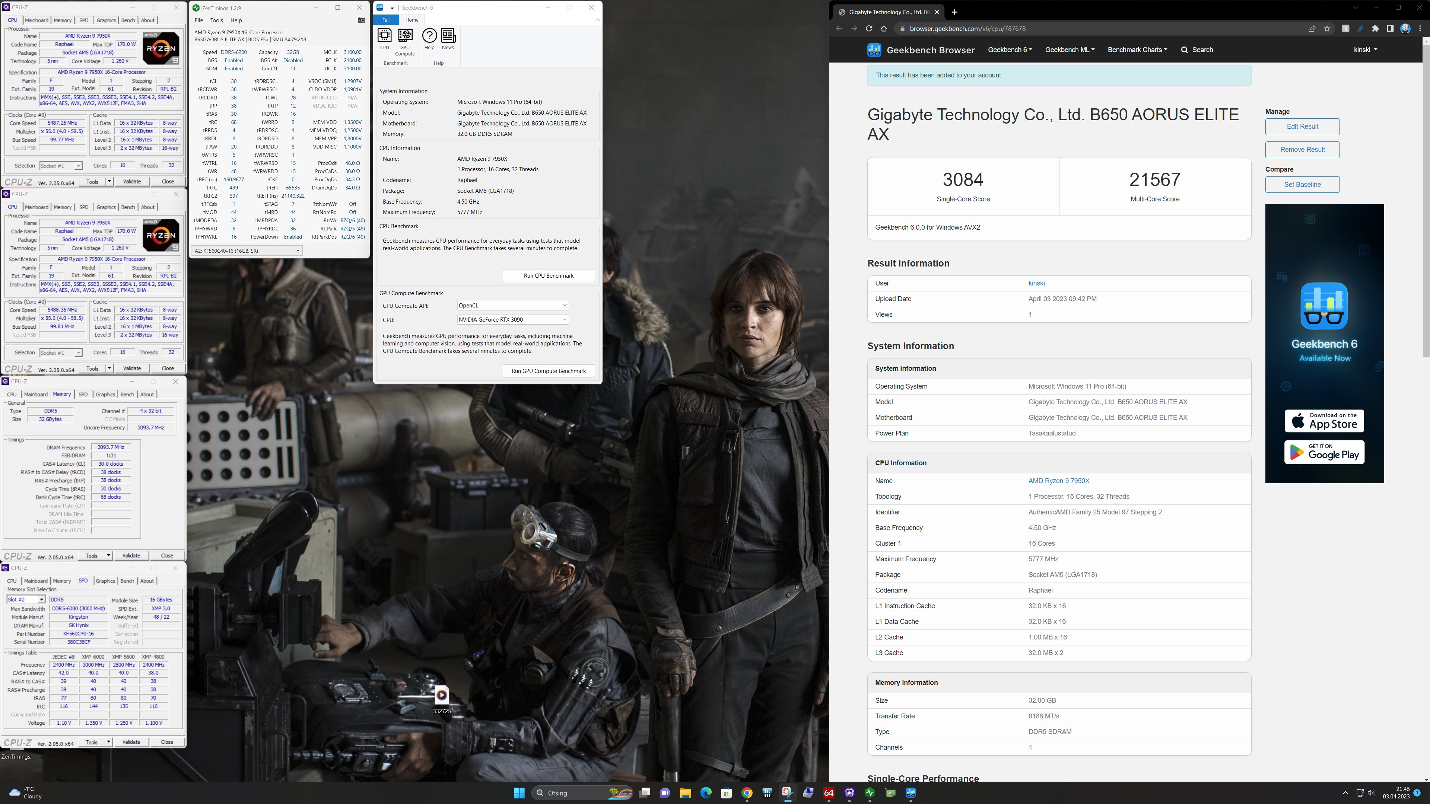This screenshot has height=804, width=1430.
Task: Click Run CPU Benchmark button
Action: [549, 276]
